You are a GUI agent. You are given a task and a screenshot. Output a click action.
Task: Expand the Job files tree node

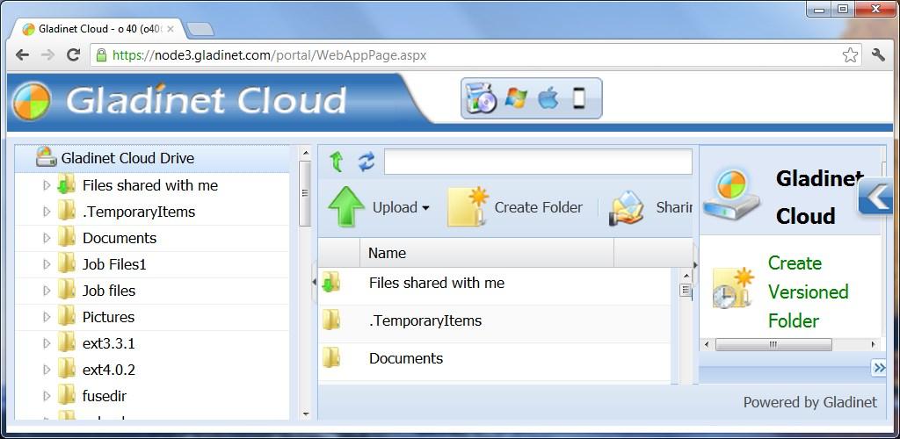tap(47, 291)
